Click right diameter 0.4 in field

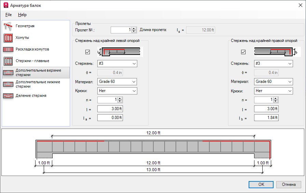pos(266,73)
